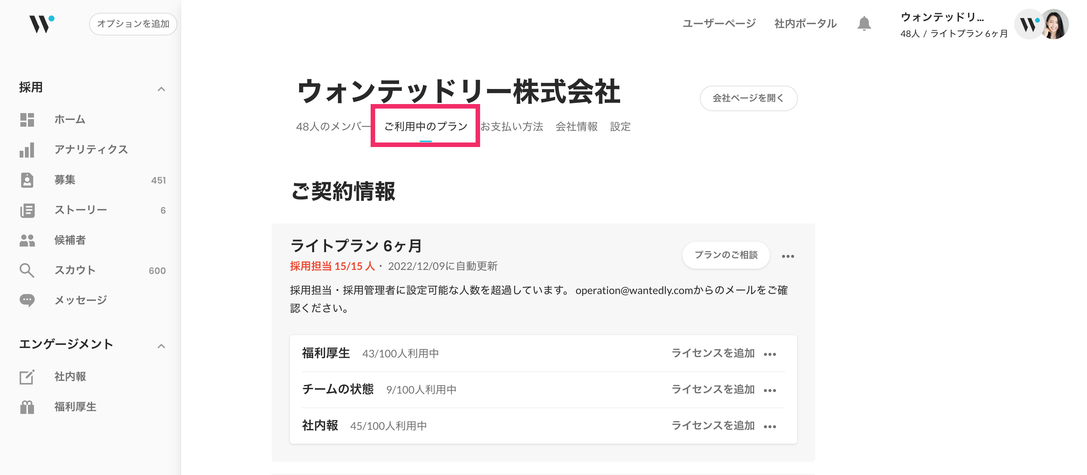Image resolution: width=1087 pixels, height=475 pixels.
Task: Open more options for ライトプラン 6ヶ月
Action: (x=787, y=256)
